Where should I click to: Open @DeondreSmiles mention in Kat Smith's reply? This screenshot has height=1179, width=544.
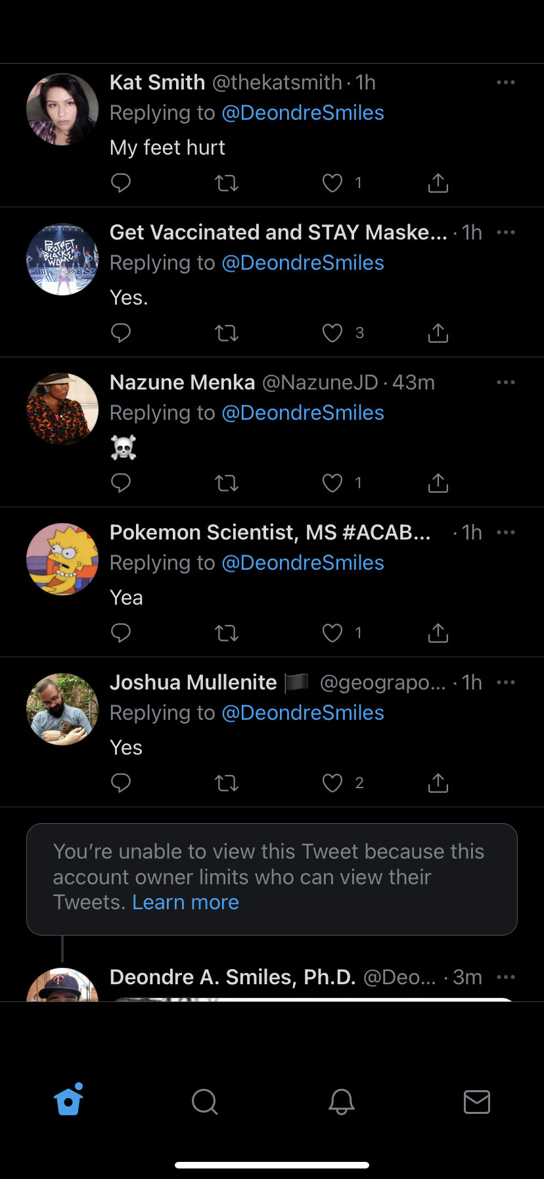click(x=303, y=113)
